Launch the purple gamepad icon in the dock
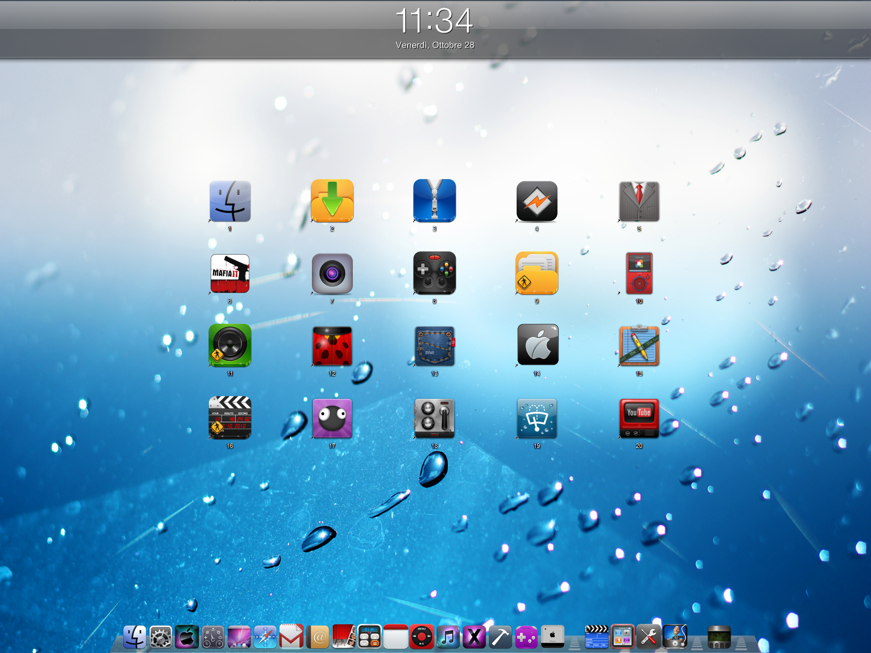 (x=526, y=637)
